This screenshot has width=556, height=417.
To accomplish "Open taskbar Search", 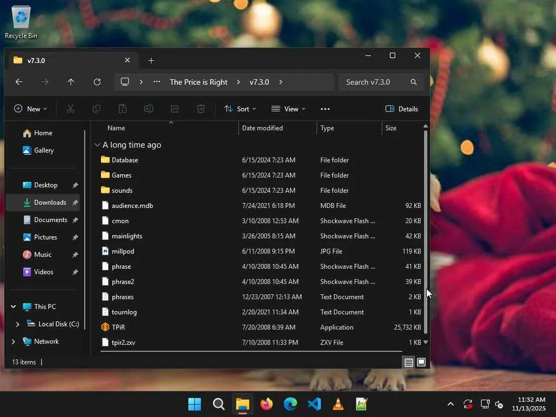I will (218, 404).
